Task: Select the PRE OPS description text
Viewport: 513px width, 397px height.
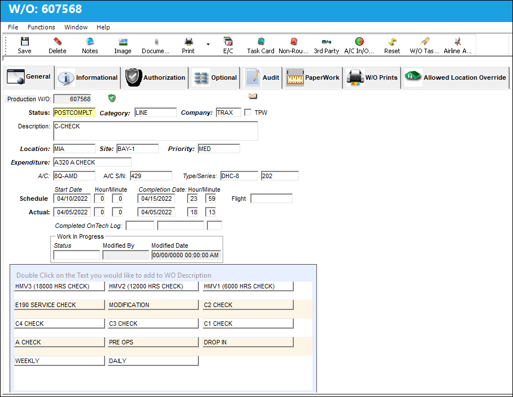Action: (x=153, y=342)
